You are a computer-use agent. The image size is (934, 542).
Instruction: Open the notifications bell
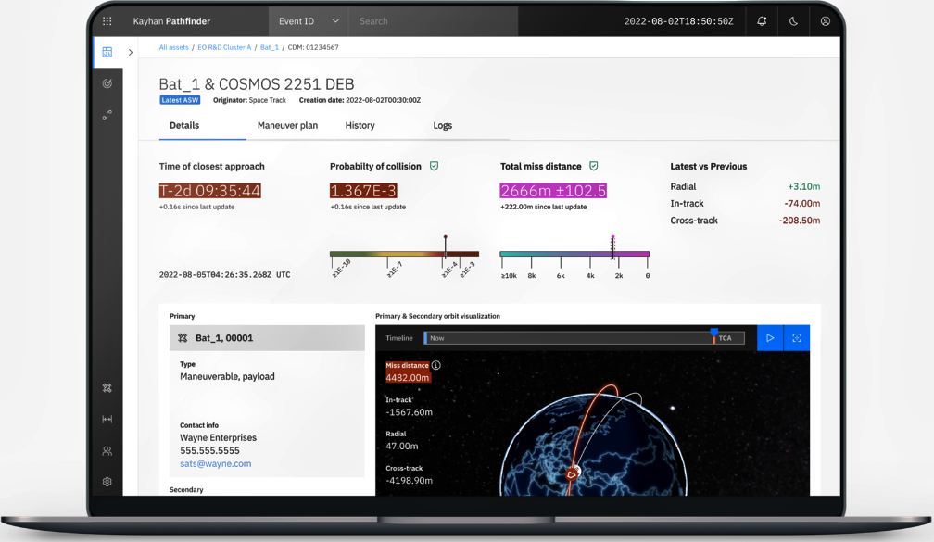pos(762,21)
